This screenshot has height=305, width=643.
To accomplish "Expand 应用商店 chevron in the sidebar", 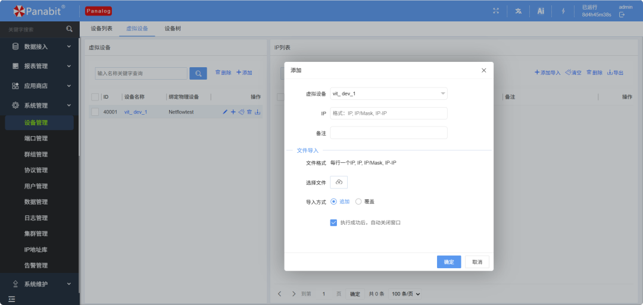I will coord(69,86).
